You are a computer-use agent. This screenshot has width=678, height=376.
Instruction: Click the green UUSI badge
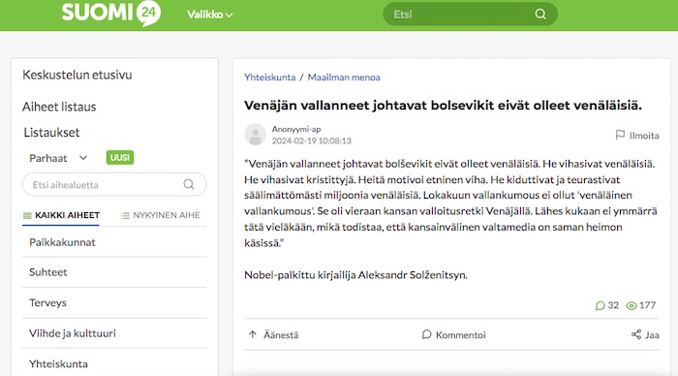[x=120, y=158]
